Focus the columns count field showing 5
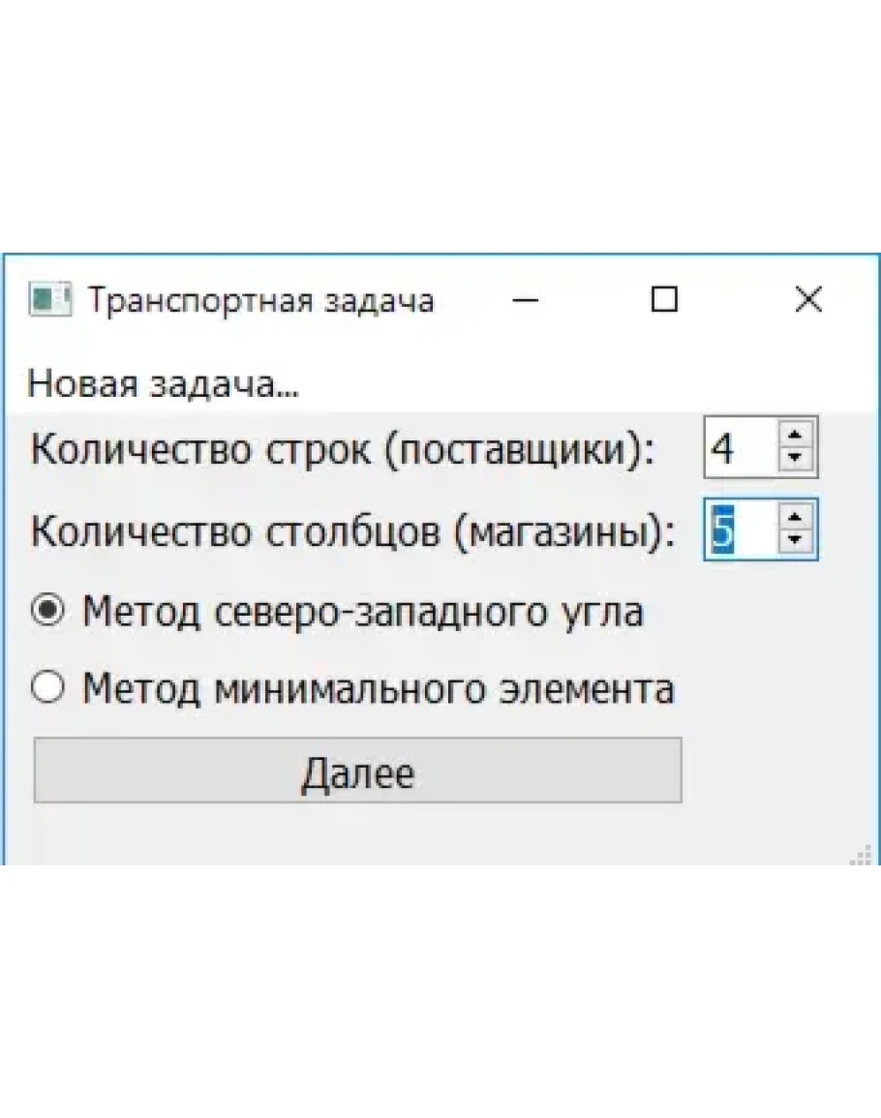 [740, 529]
